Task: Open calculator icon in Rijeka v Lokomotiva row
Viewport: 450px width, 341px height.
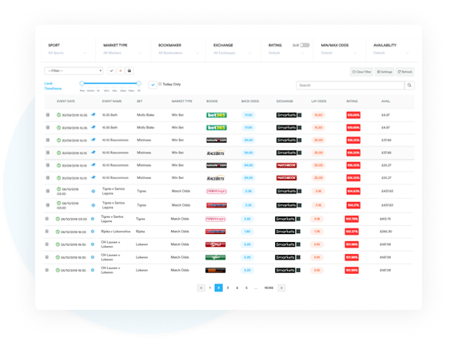Action: [47, 232]
